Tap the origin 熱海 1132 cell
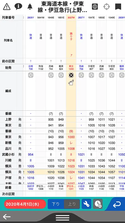 tap(41, 67)
